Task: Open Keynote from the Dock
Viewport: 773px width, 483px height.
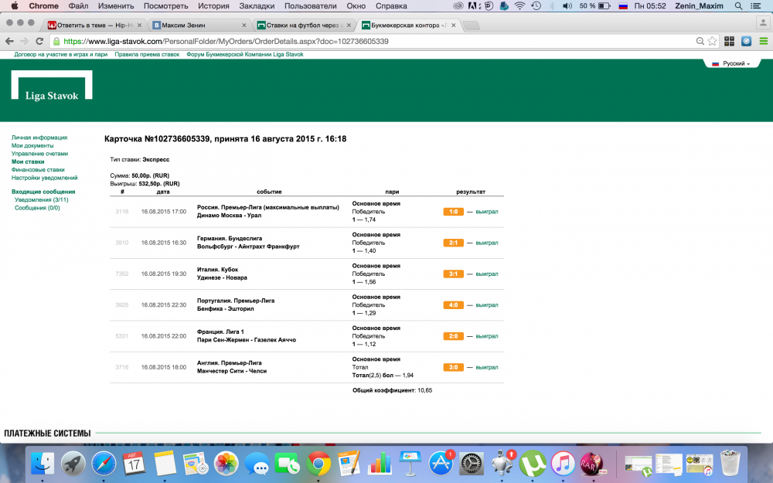Action: (410, 464)
